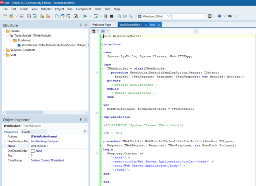Viewport: 256px width, 186px height.
Task: Click the View Unit toolbar icon
Action: (57, 16)
